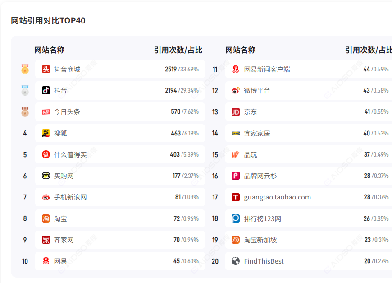
Task: Click the gold medal for rank one
Action: (25, 69)
